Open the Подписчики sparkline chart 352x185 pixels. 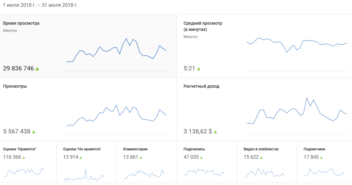[x=325, y=172]
